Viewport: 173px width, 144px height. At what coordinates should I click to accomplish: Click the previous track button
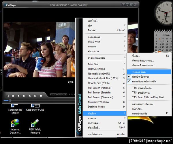pyautogui.click(x=7, y=96)
